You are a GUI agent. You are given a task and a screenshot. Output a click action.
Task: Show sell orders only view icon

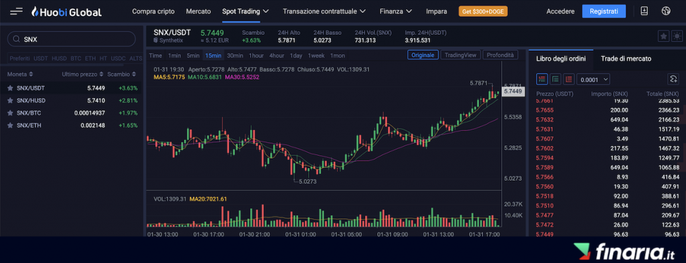coord(569,79)
